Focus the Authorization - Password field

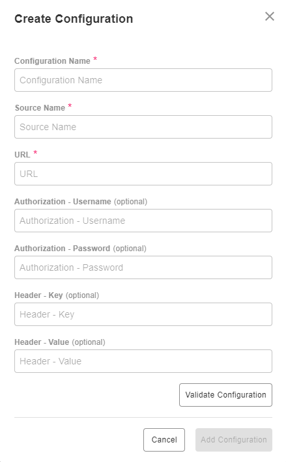coord(143,267)
